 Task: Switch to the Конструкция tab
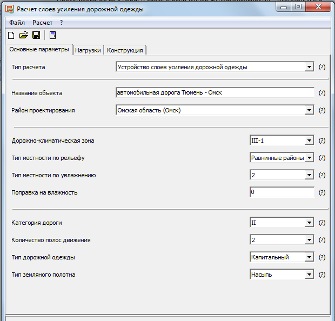tap(125, 50)
